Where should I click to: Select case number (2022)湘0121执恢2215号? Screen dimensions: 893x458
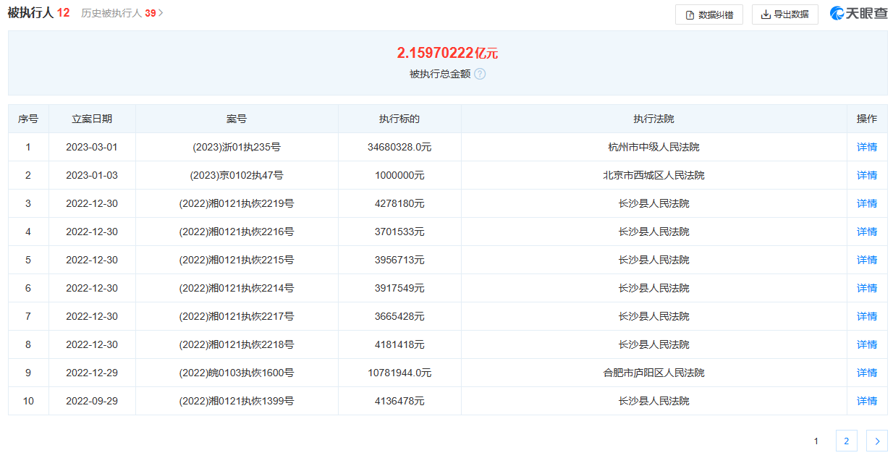237,260
